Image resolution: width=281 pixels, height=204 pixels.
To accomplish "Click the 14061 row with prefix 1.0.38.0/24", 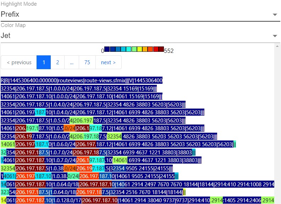I will click(90, 176).
